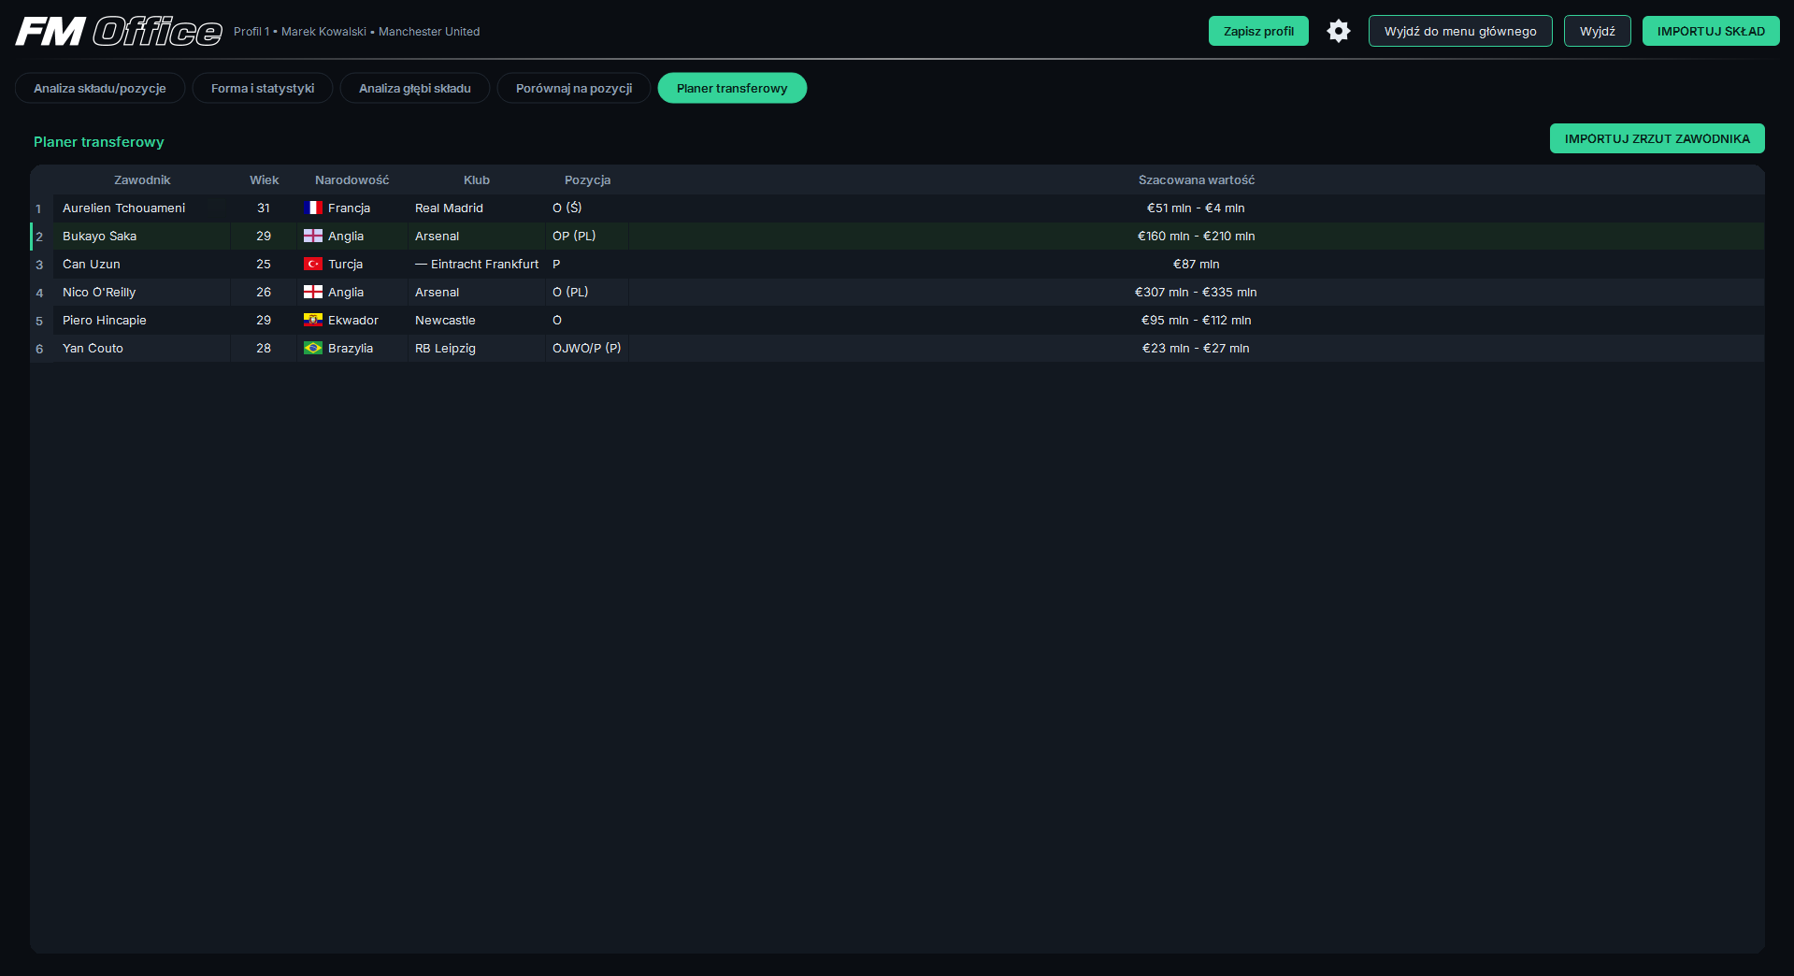This screenshot has width=1794, height=976.
Task: Click the Planer transferowy section heading
Action: tap(99, 141)
